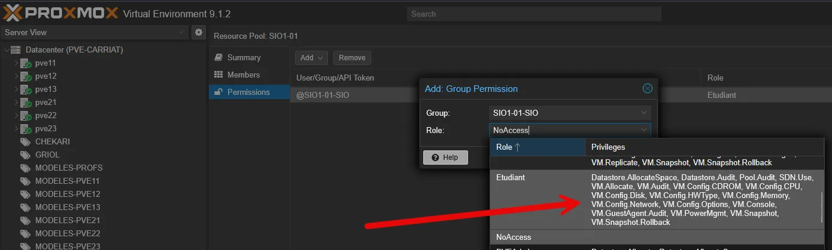832x250 pixels.
Task: Click the CHEKARI pool tag icon
Action: point(26,142)
